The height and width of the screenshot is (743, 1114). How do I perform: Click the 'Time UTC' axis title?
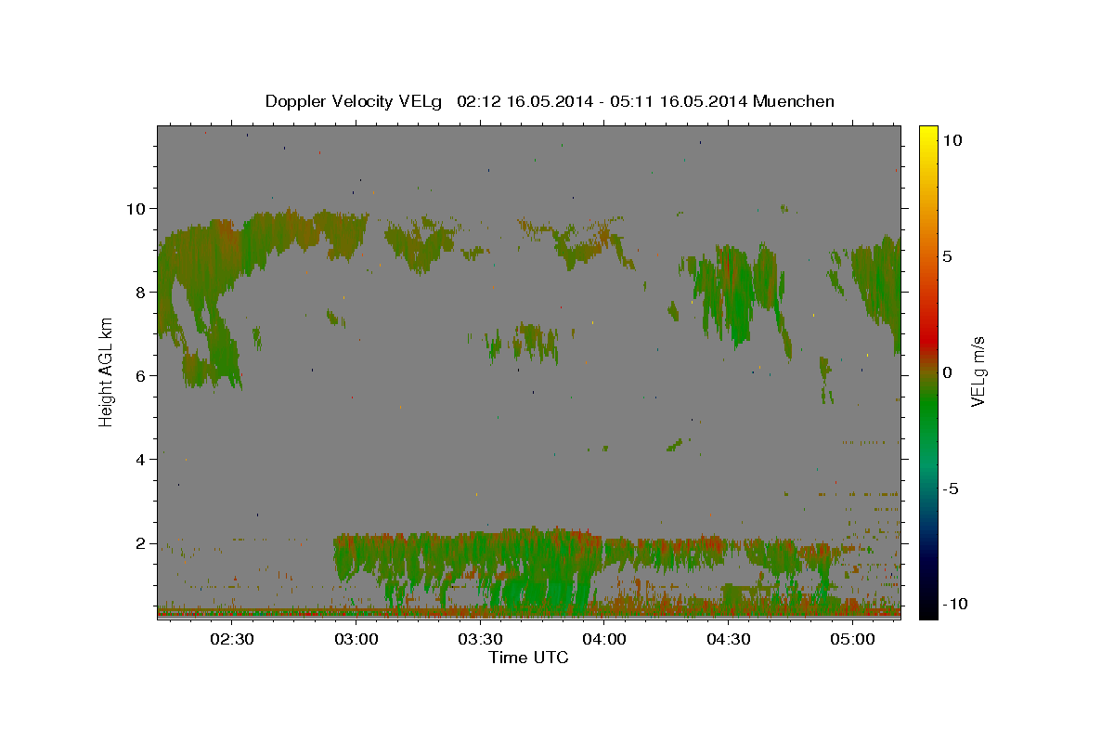[528, 658]
